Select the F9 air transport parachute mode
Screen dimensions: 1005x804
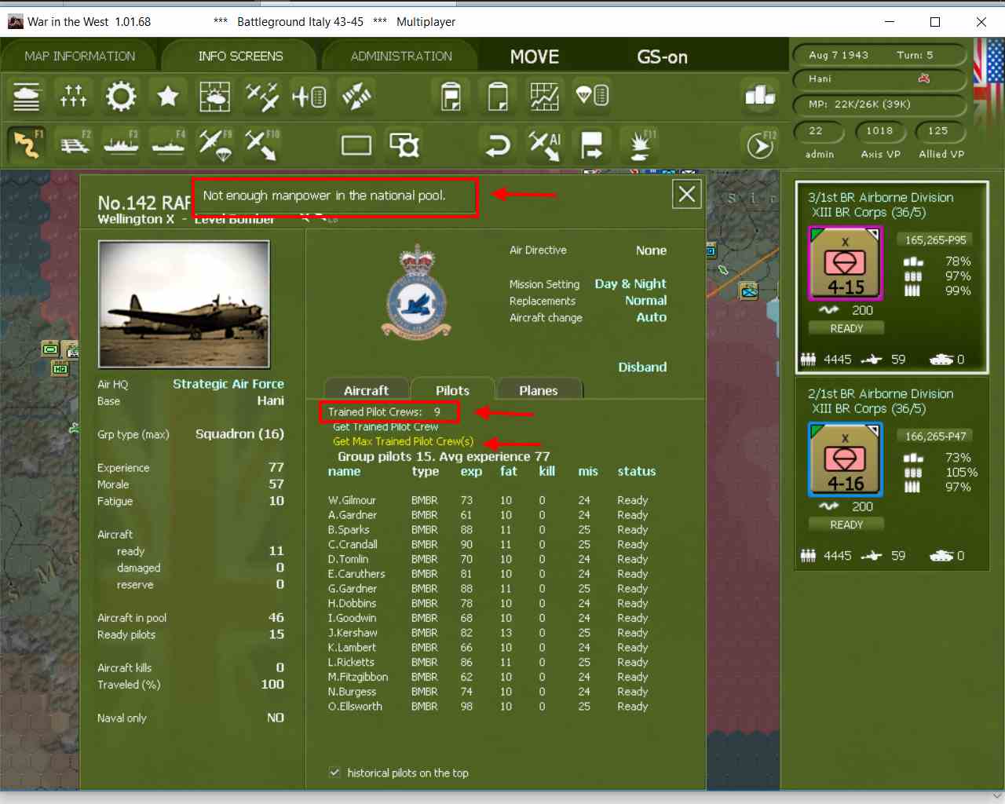tap(215, 144)
